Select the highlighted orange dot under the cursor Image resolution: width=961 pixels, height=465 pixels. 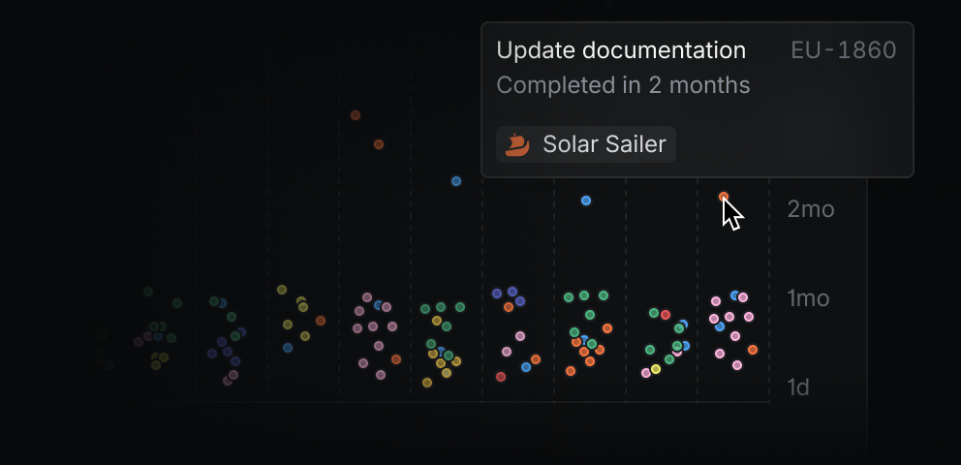pos(724,197)
